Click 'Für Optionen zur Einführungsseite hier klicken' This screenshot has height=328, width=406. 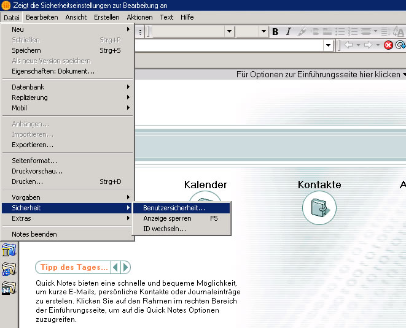319,74
